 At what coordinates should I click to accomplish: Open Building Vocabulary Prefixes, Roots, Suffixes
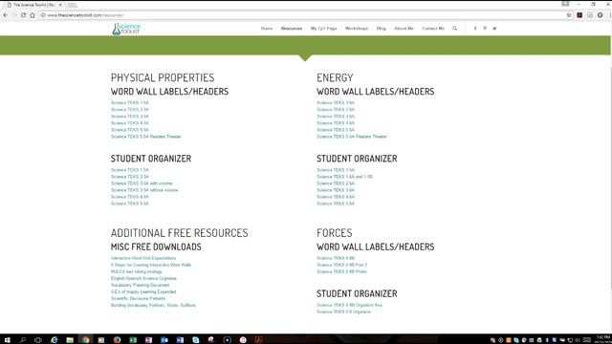pos(153,306)
